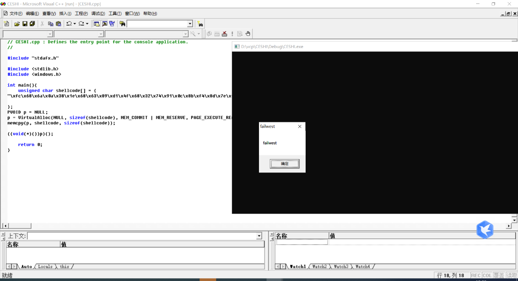Select the Watch1 tab
The width and height of the screenshot is (518, 281).
click(297, 267)
